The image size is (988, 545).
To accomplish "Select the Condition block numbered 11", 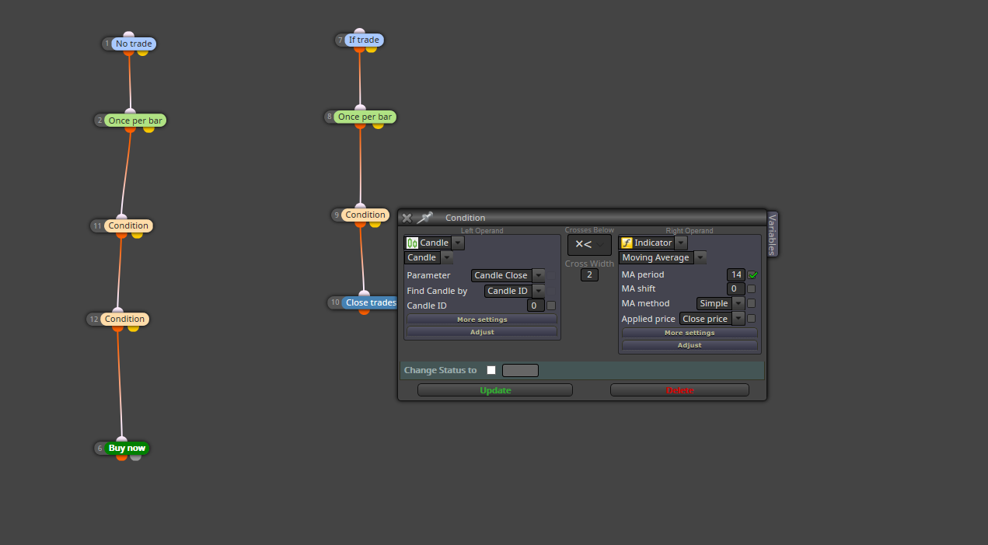I will [128, 225].
